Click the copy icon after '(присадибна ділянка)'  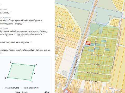(x=44, y=34)
